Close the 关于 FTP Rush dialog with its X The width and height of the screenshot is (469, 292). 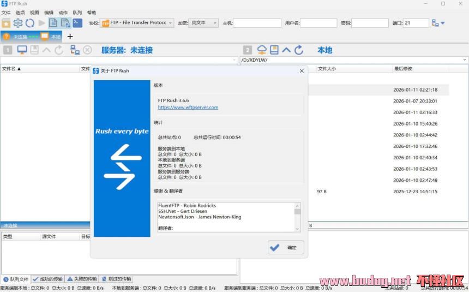pos(302,71)
